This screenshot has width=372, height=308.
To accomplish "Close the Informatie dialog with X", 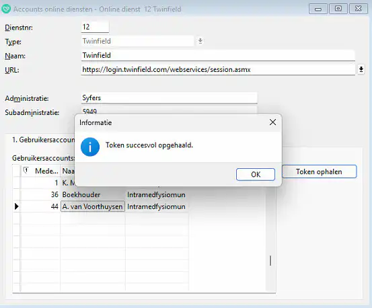I will coord(272,122).
